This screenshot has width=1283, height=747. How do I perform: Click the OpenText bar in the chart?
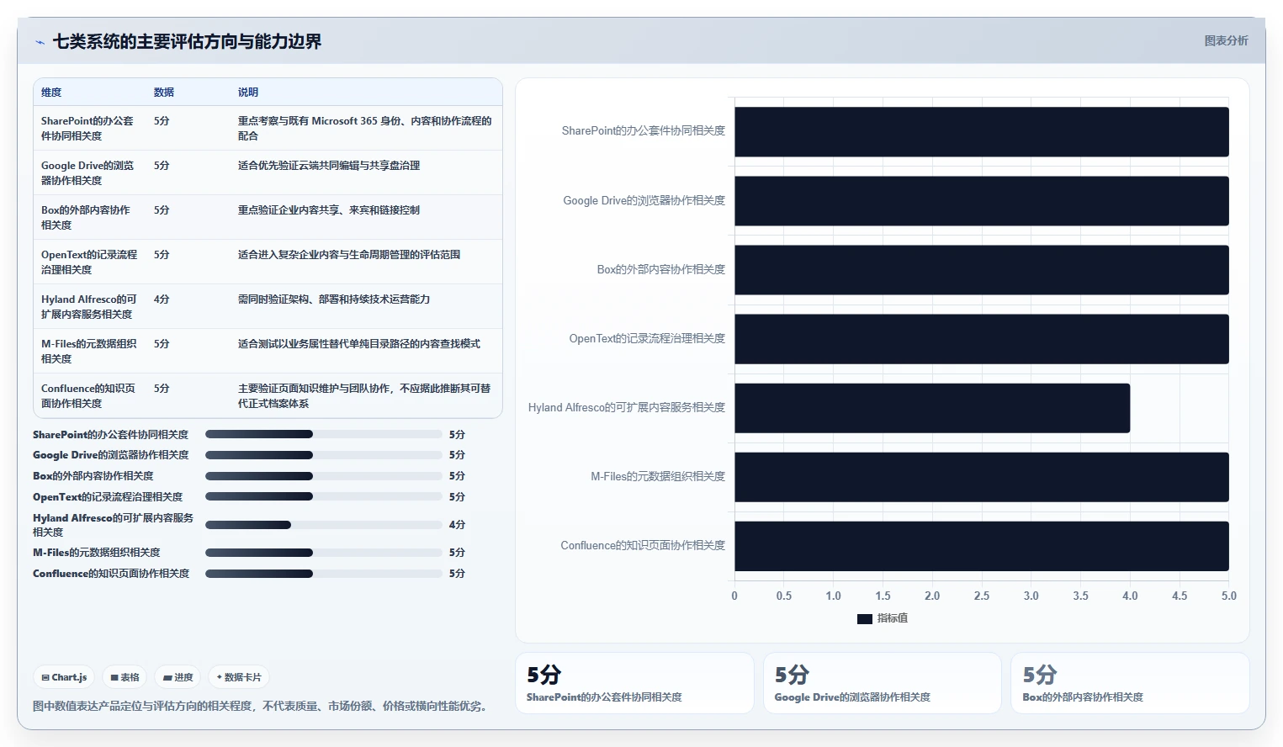982,339
